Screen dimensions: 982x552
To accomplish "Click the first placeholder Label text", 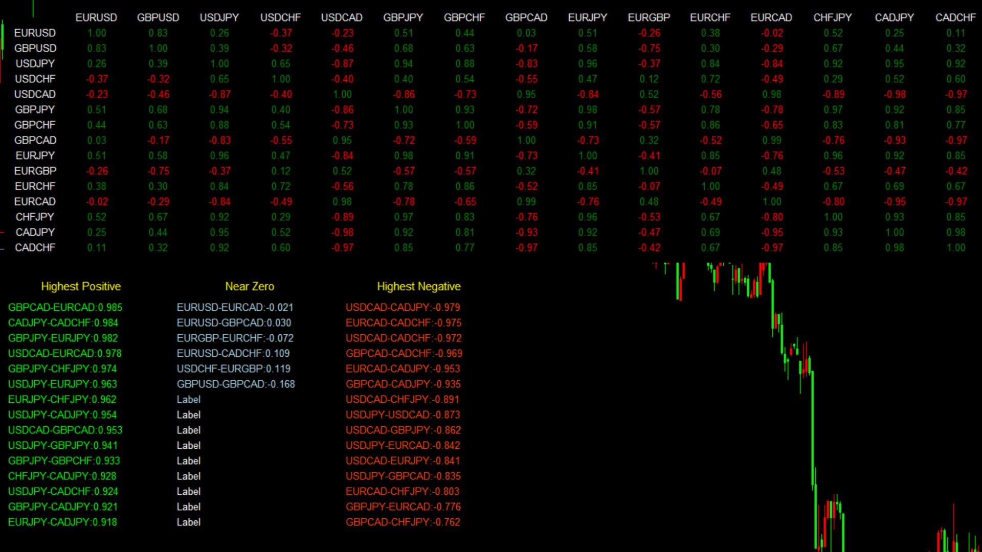I will pyautogui.click(x=188, y=399).
